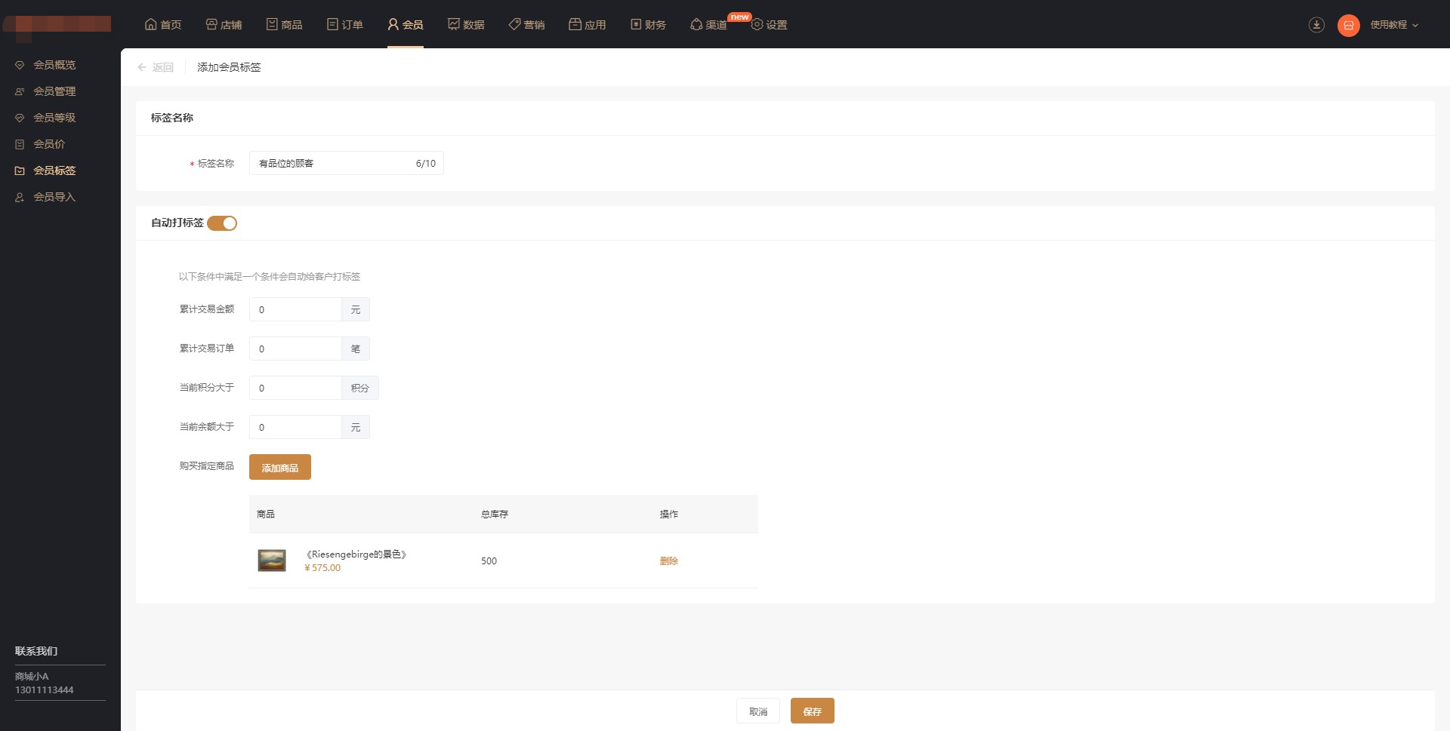Click the 商城小A contact name
The width and height of the screenshot is (1450, 731).
point(32,676)
